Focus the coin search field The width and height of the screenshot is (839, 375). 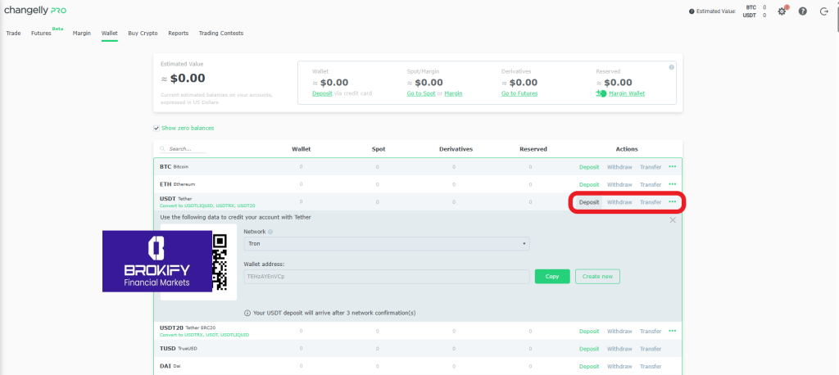tap(187, 149)
